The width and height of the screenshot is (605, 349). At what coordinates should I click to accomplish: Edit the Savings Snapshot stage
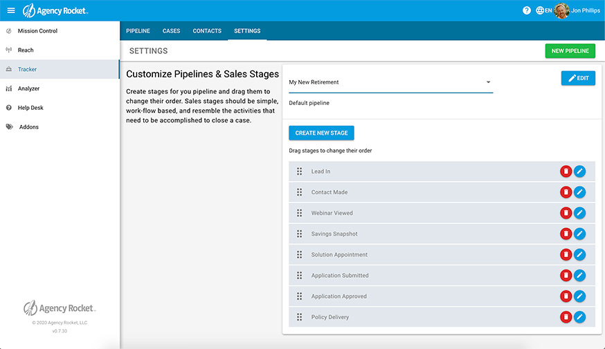(x=580, y=234)
